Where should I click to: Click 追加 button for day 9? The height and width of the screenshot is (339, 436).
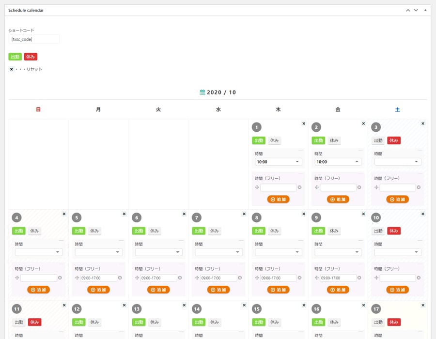(338, 290)
